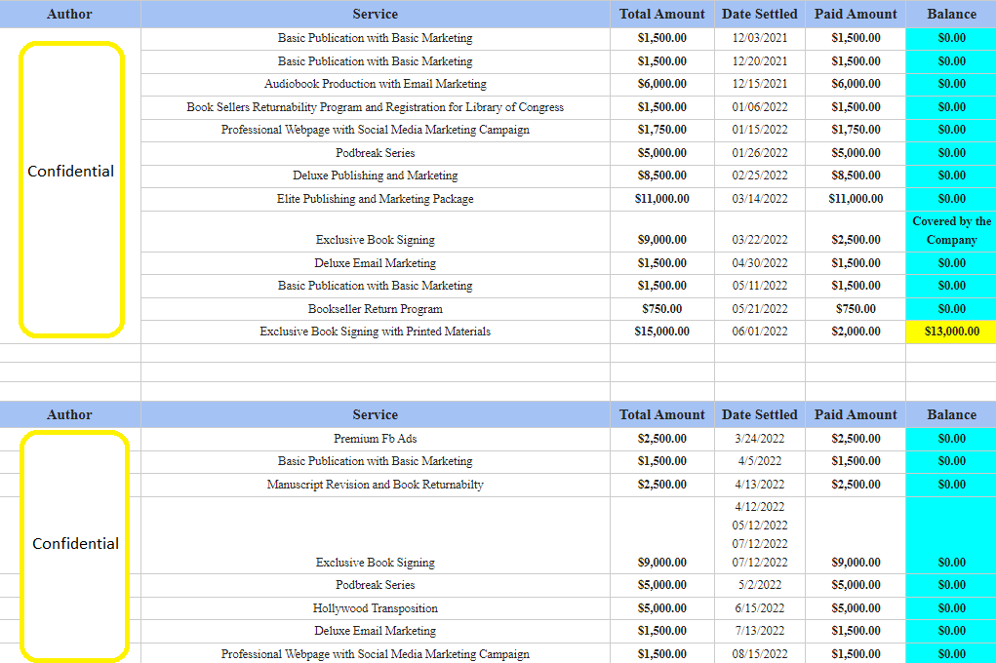Select the 01/26/2022 date cell
Screen dimensions: 996x663
[760, 153]
